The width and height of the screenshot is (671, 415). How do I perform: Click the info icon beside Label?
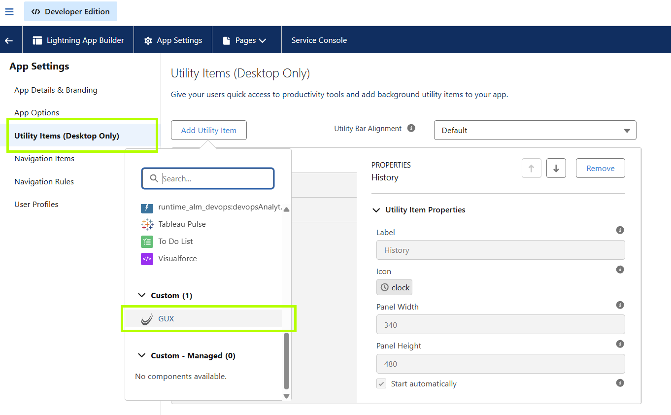point(620,230)
